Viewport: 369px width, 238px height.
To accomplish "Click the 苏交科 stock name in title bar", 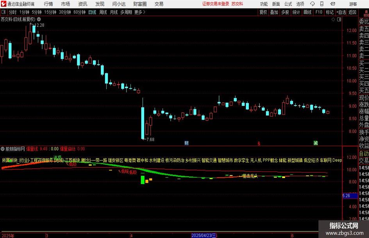I will pos(237,4).
